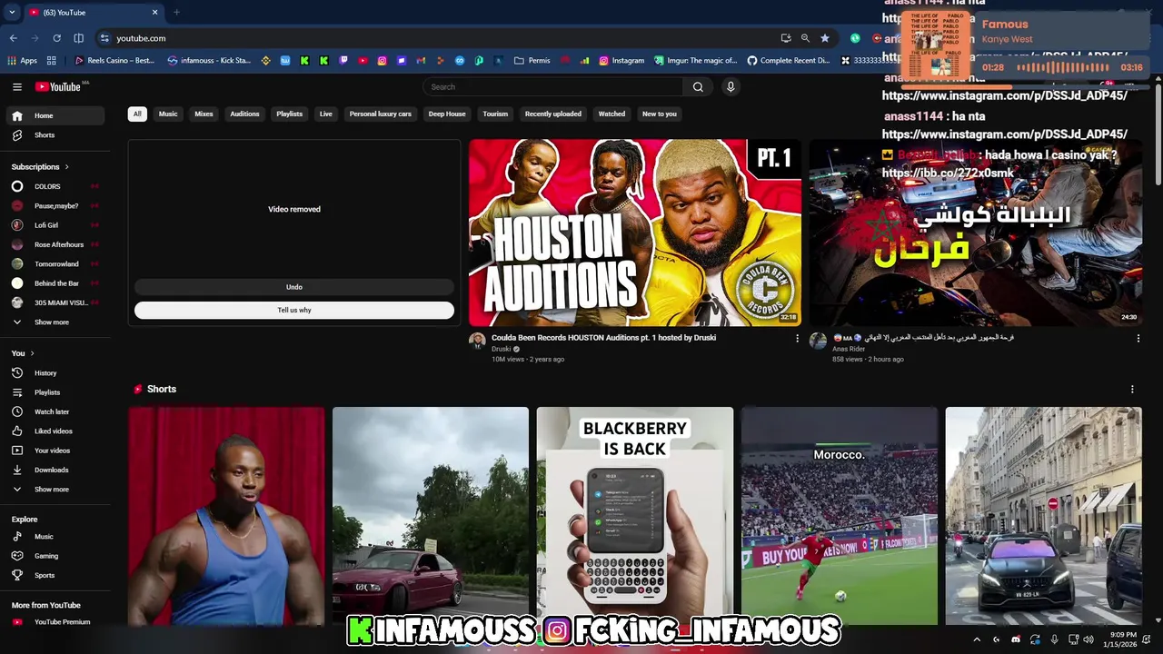Select the Recently uploaded chip
Screen dimensions: 1163x654
(553, 114)
